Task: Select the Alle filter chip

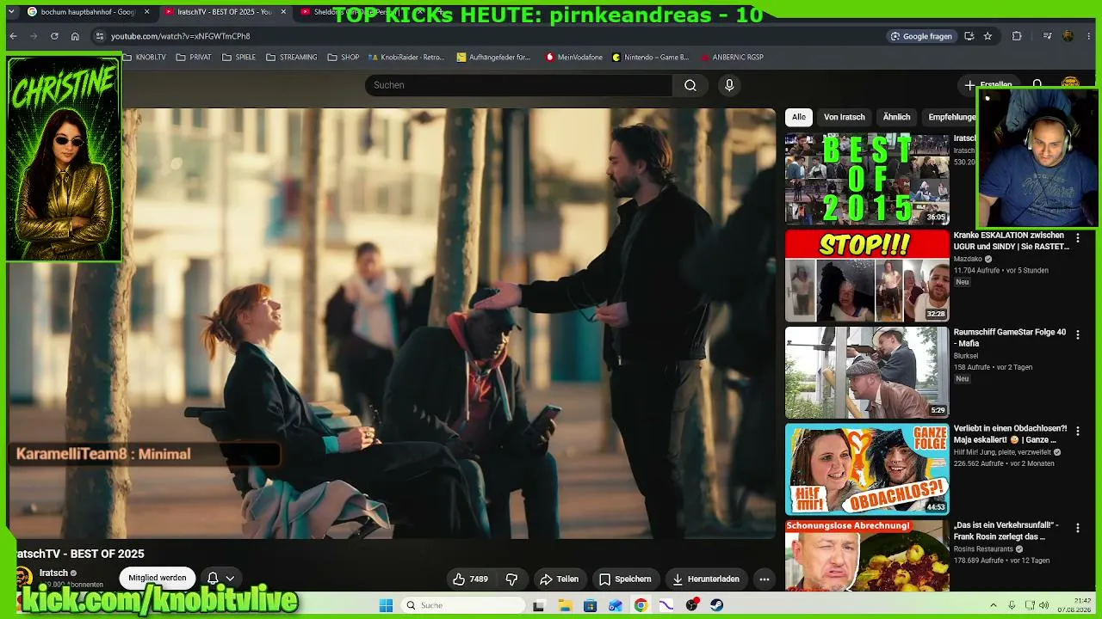Action: point(799,117)
